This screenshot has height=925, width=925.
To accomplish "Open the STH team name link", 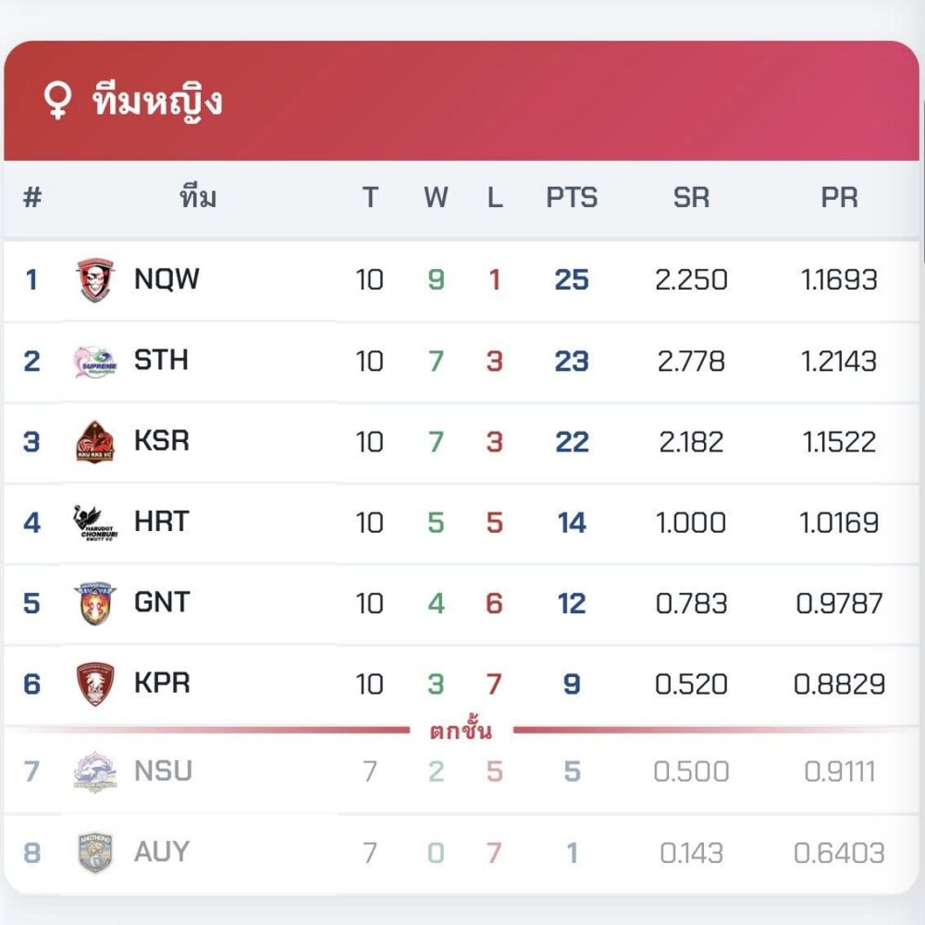I will pyautogui.click(x=161, y=361).
